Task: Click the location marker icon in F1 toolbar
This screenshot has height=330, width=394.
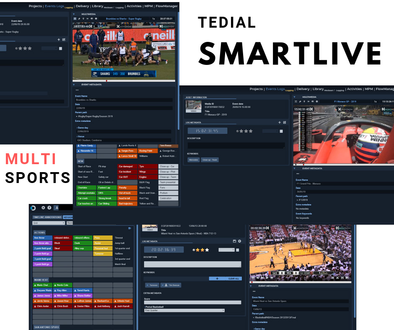Action: (x=304, y=101)
